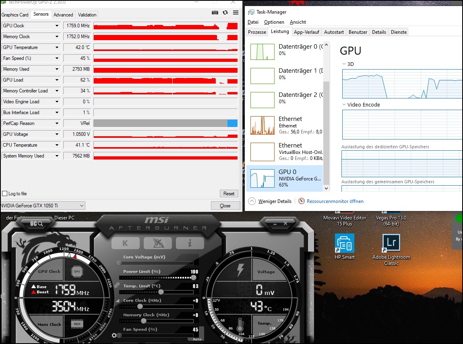Open the GPU Clock sensor dropdown
The width and height of the screenshot is (463, 344).
click(57, 26)
